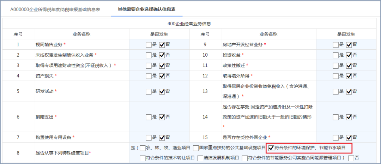
Task: Click 政策性搬迁 row label
Action: click(234, 65)
